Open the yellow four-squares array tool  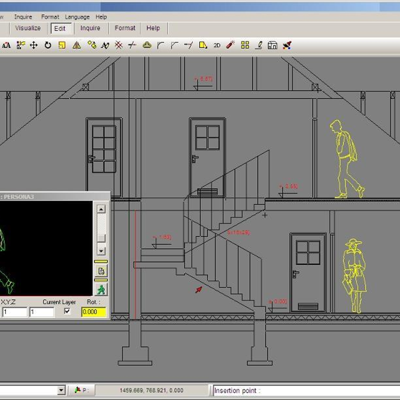[x=245, y=45]
